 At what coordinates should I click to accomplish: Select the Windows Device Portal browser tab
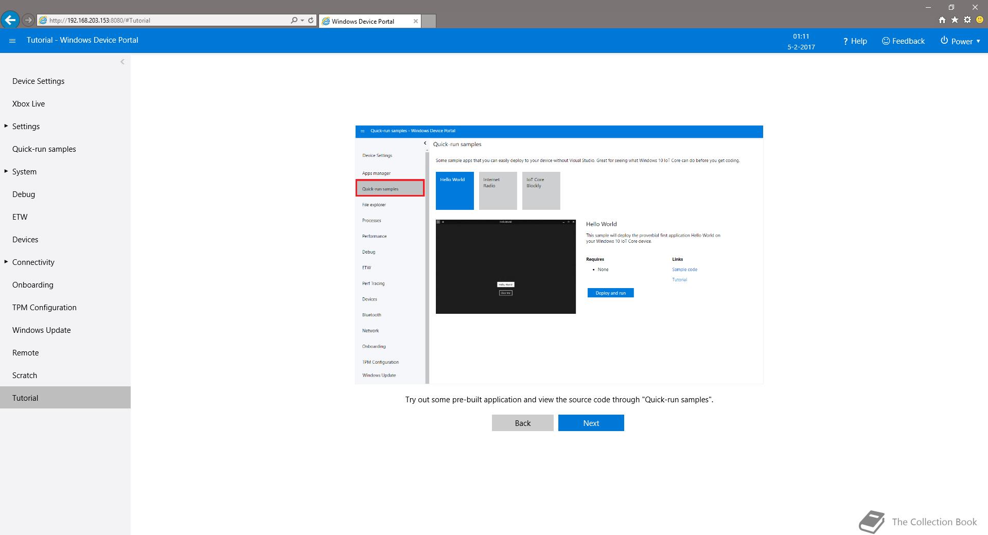369,21
